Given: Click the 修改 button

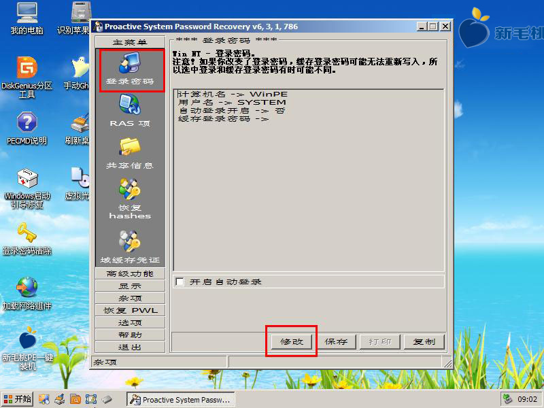Looking at the screenshot, I should tap(292, 342).
